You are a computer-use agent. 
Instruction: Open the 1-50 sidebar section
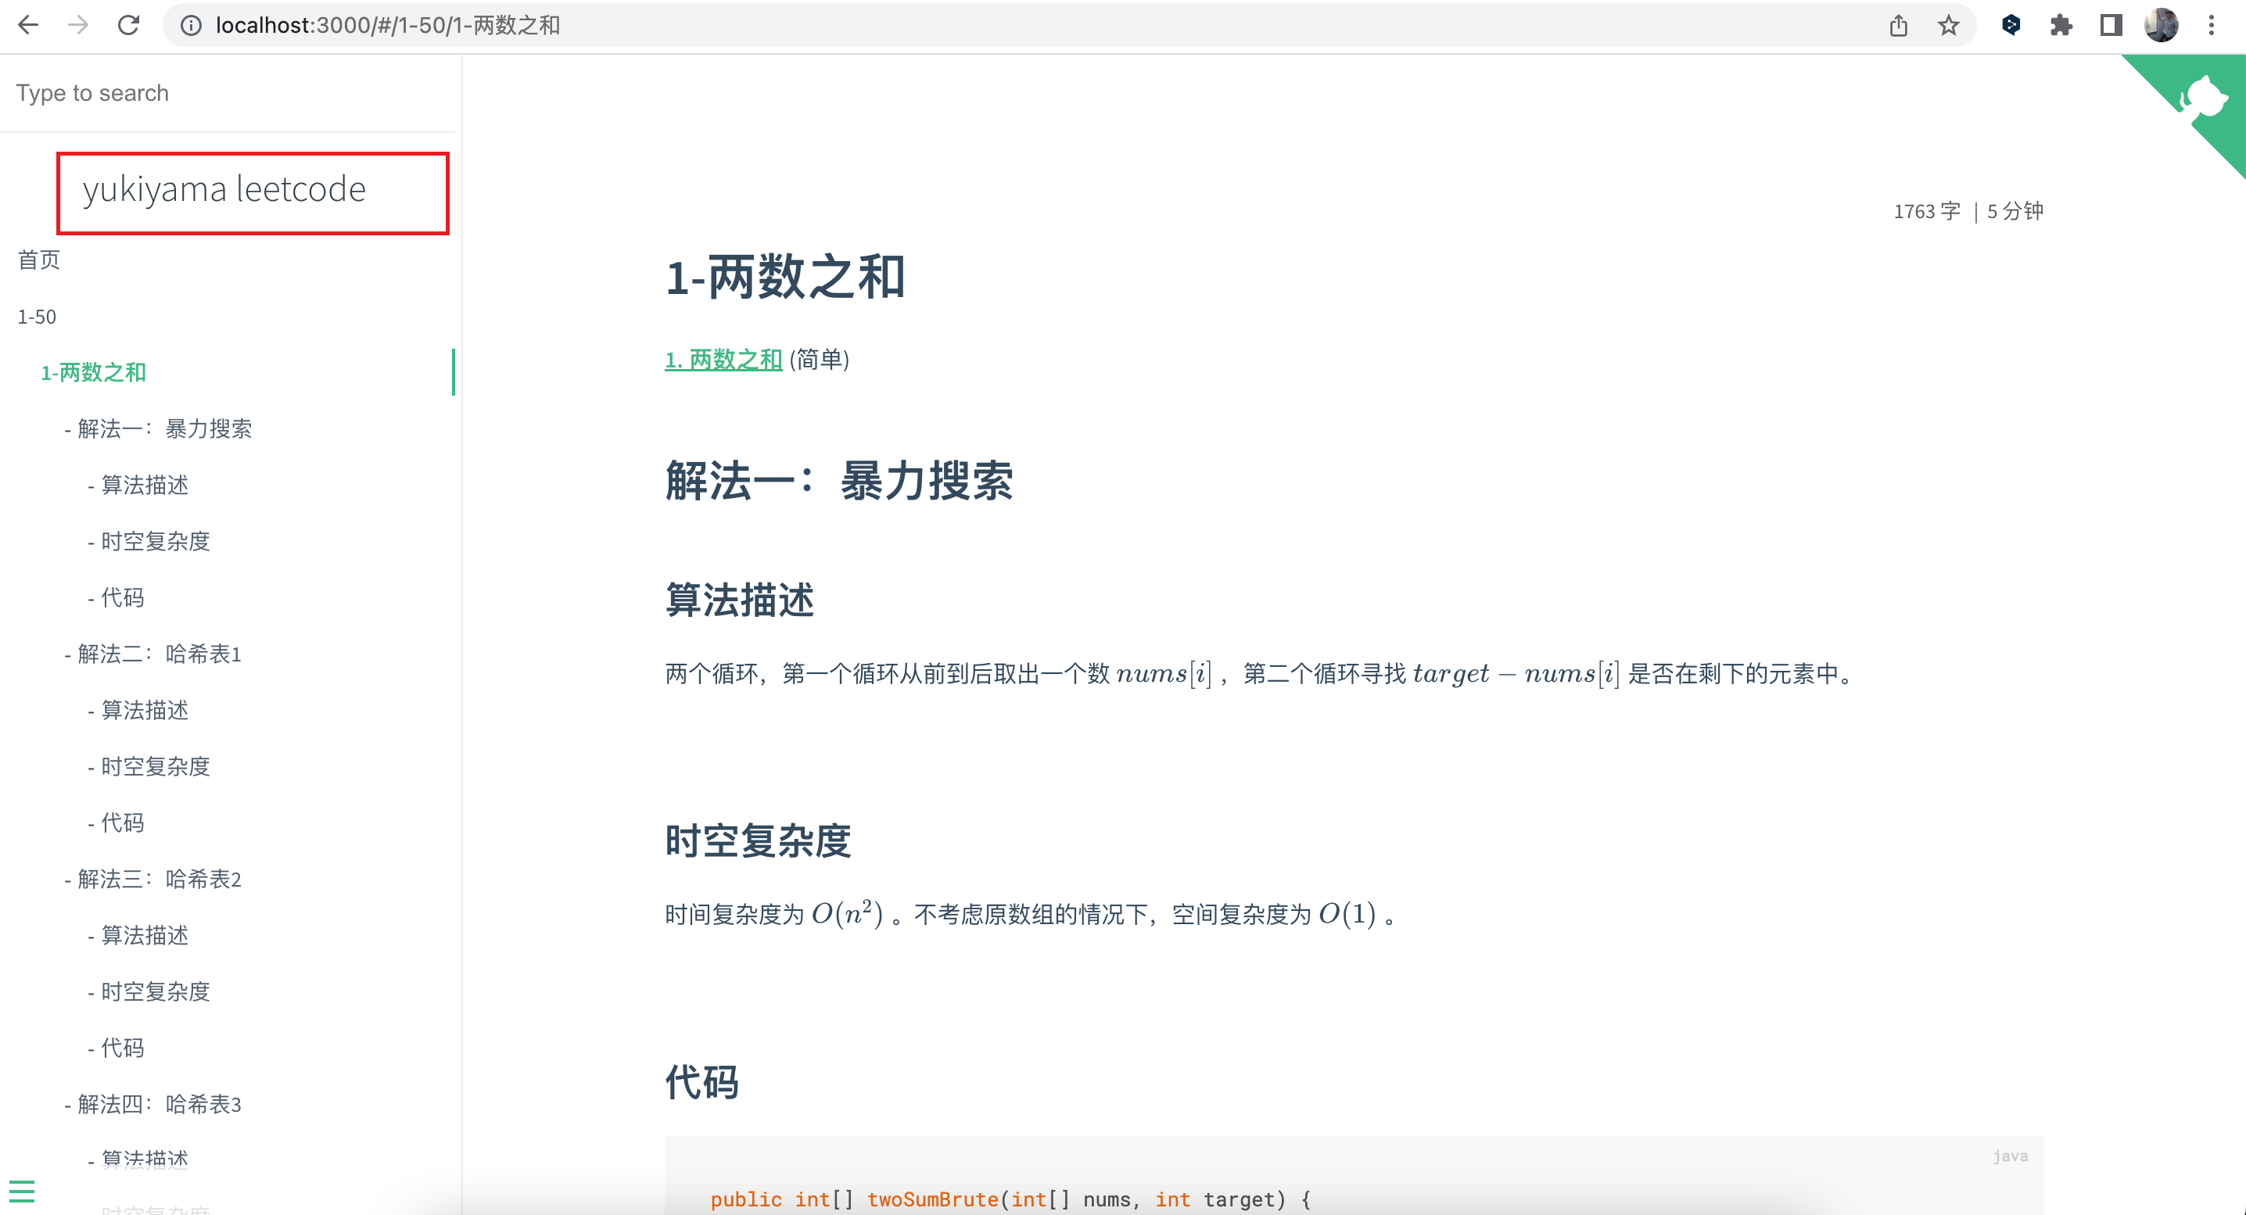click(x=37, y=317)
